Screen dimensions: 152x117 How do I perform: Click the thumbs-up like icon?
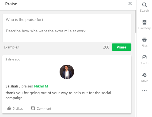pos(9,108)
